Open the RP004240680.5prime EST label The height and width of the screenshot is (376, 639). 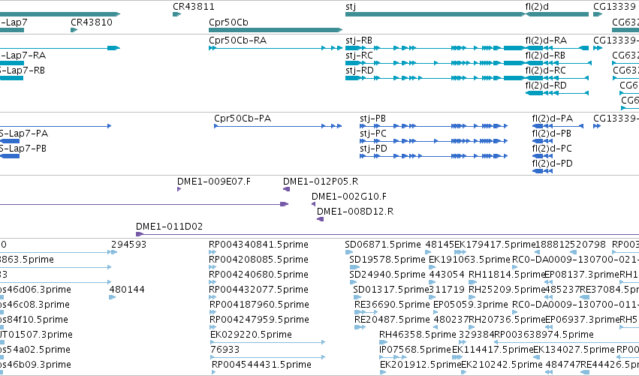pos(258,275)
